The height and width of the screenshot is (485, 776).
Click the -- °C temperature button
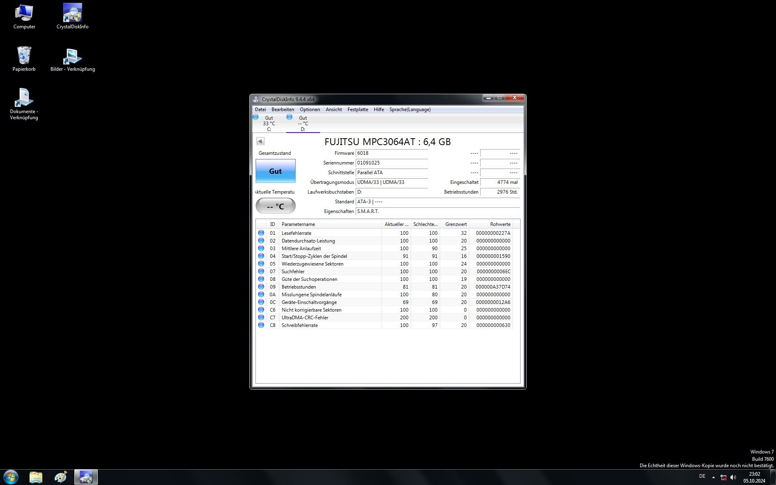(x=275, y=206)
